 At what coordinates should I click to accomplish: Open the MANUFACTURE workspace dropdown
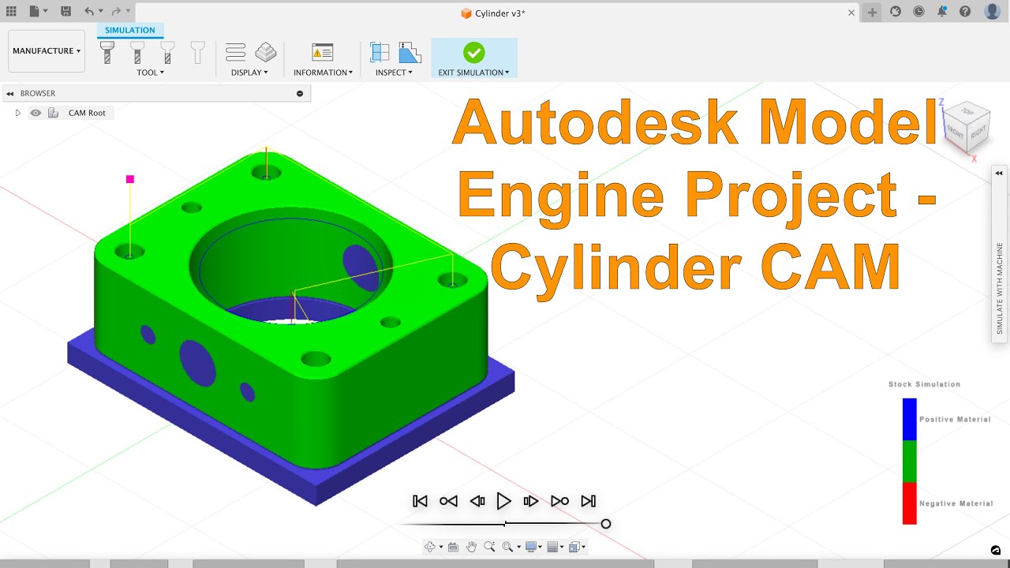pos(47,50)
